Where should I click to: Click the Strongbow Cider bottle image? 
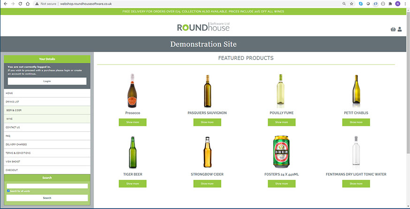click(207, 152)
